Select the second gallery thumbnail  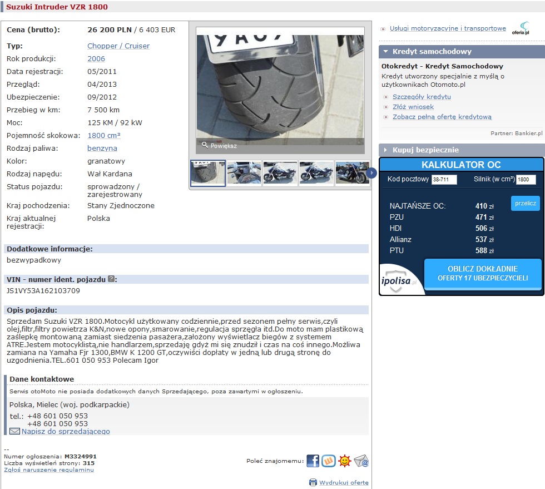click(x=244, y=173)
